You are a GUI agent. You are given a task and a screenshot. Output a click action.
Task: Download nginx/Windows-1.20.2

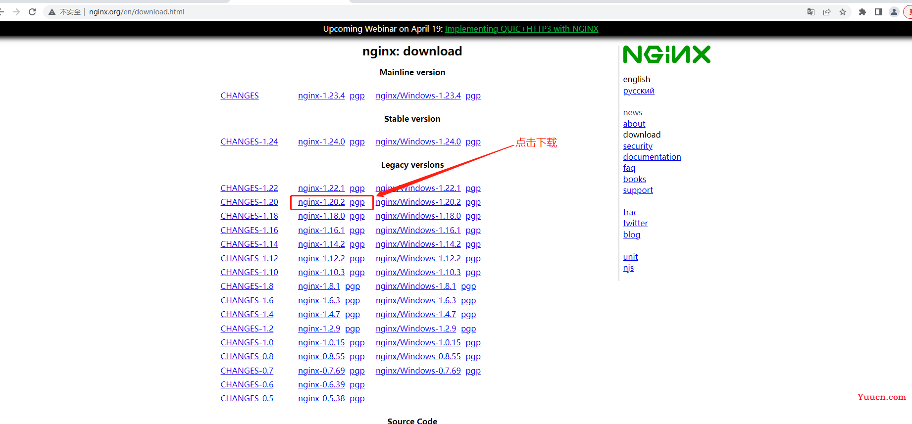[418, 202]
